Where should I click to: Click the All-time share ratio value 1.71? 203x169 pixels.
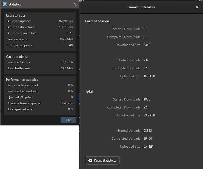[x=70, y=33]
